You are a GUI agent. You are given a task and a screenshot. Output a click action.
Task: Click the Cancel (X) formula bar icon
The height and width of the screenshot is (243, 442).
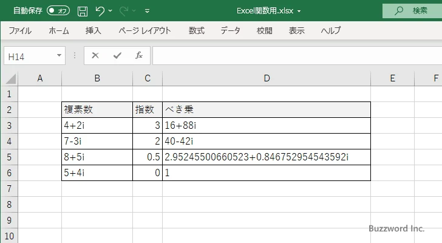tap(95, 55)
